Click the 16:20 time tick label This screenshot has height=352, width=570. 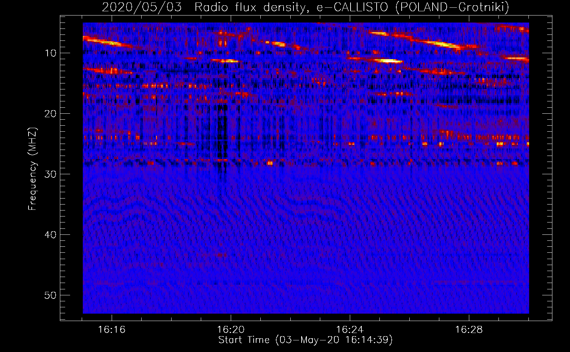[231, 330]
